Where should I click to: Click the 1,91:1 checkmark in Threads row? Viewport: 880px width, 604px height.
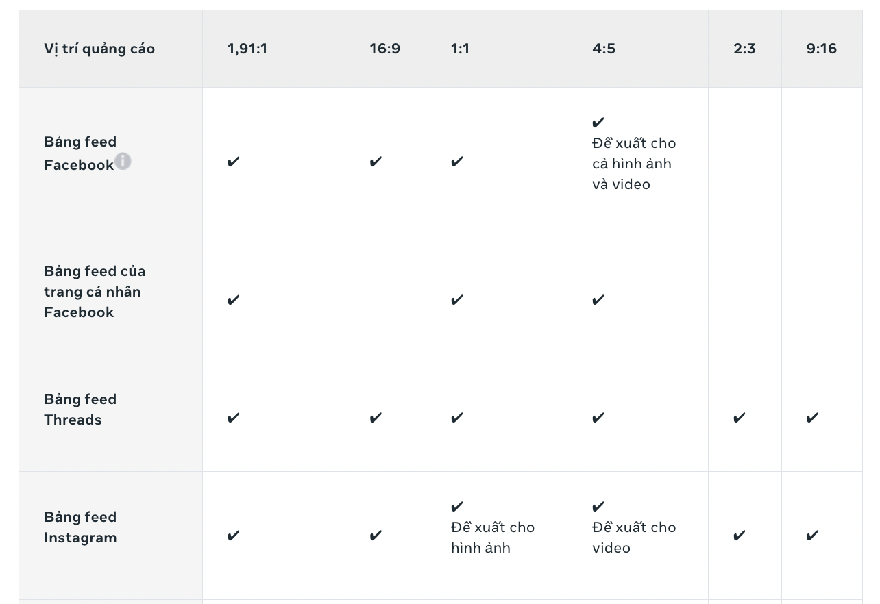coord(234,418)
